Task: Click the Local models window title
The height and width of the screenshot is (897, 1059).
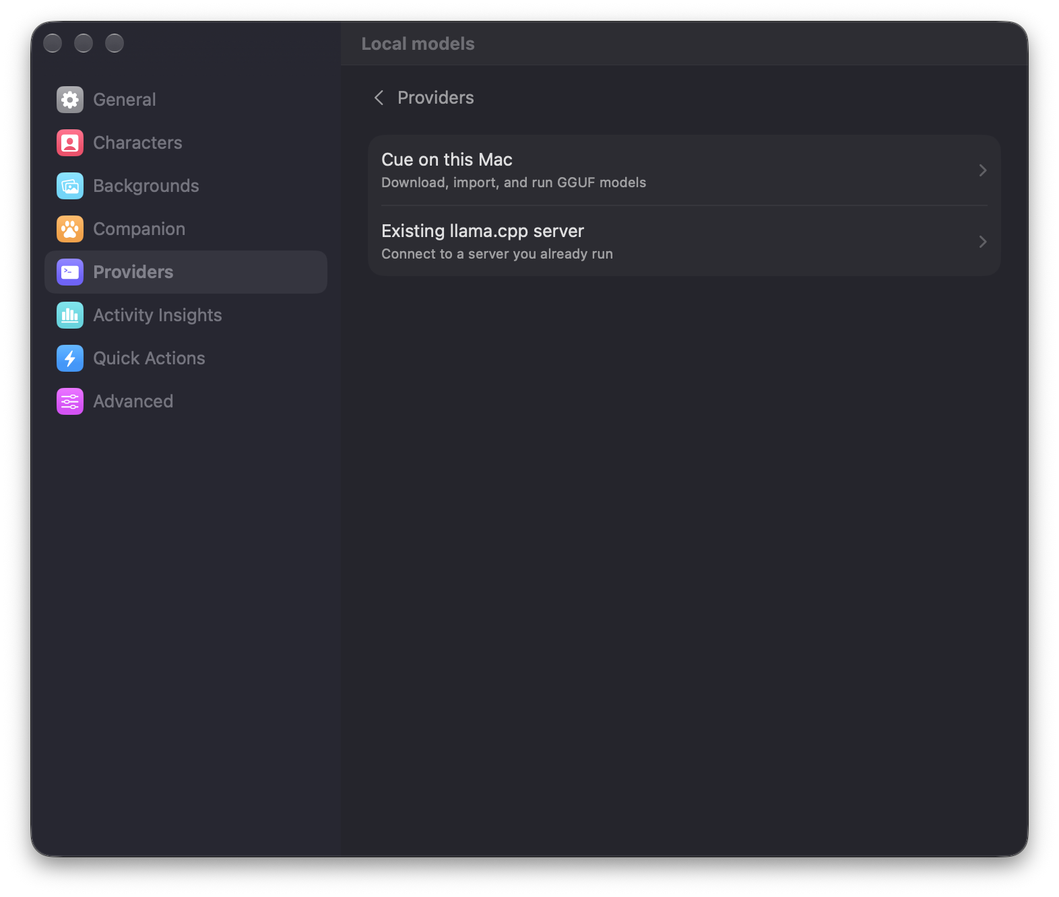Action: point(418,44)
